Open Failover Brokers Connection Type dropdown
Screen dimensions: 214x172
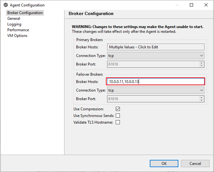pyautogui.click(x=156, y=90)
